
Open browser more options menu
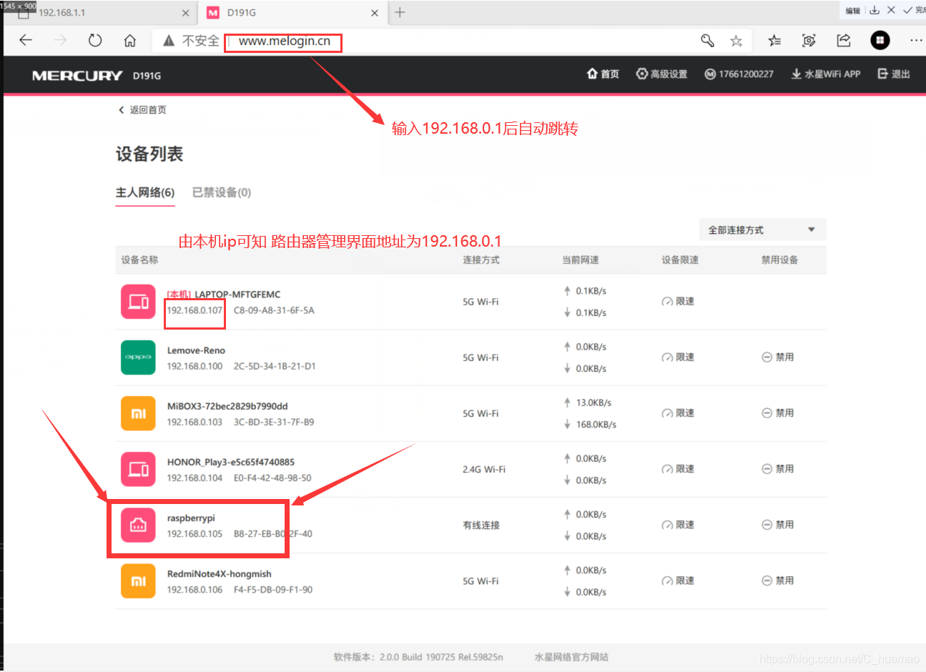915,41
